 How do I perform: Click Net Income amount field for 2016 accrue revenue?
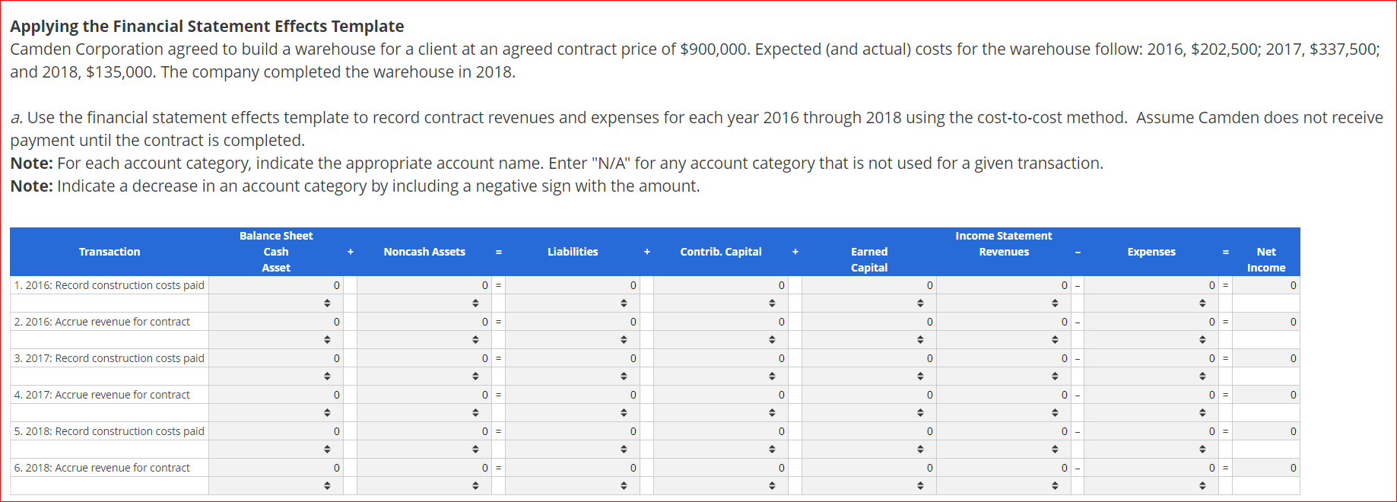coord(1266,322)
